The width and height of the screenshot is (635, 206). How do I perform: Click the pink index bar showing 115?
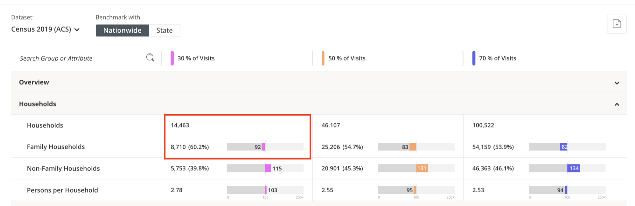click(268, 168)
